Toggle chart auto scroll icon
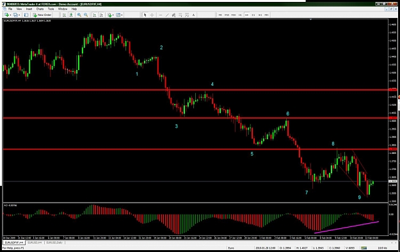400x252 pixels. (94, 15)
